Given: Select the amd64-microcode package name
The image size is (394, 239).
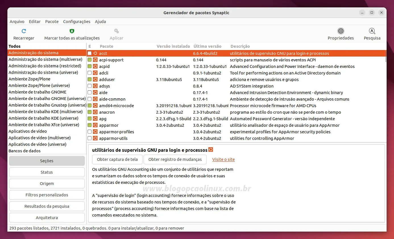Looking at the screenshot, I should [117, 106].
